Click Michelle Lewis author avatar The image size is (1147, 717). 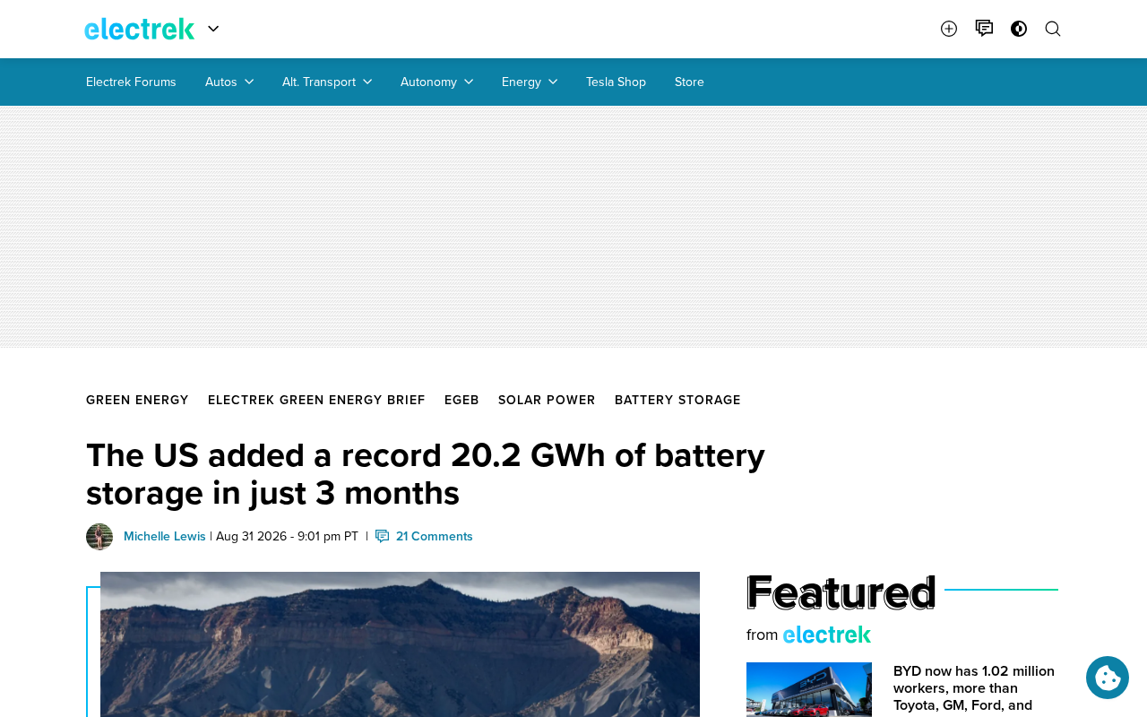pyautogui.click(x=99, y=537)
